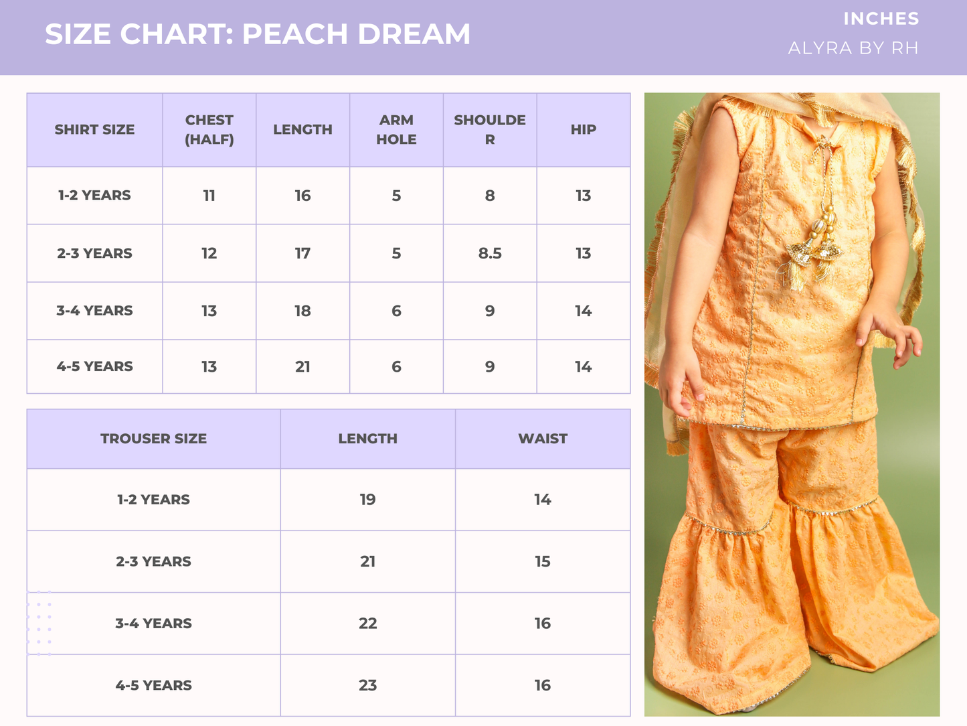The height and width of the screenshot is (726, 967).
Task: Select the trouser waist value 16
Action: [543, 623]
